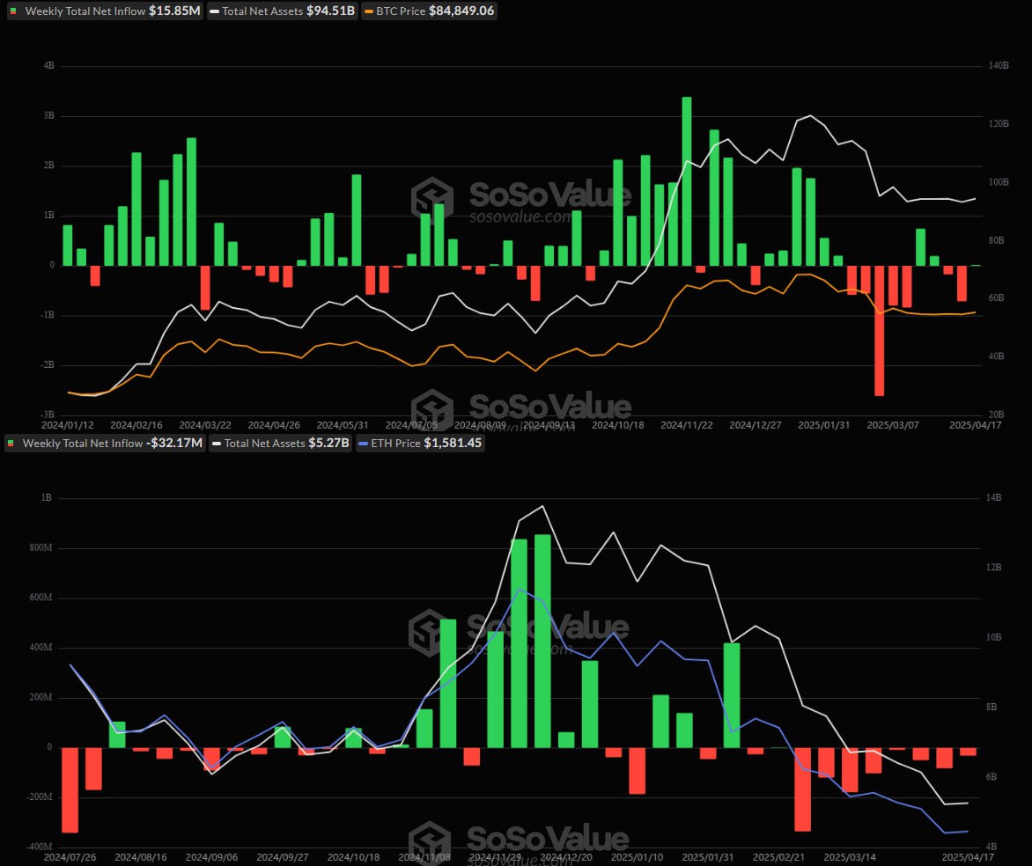Select the 2024/09/27 date label
1032x866 pixels.
point(283,857)
